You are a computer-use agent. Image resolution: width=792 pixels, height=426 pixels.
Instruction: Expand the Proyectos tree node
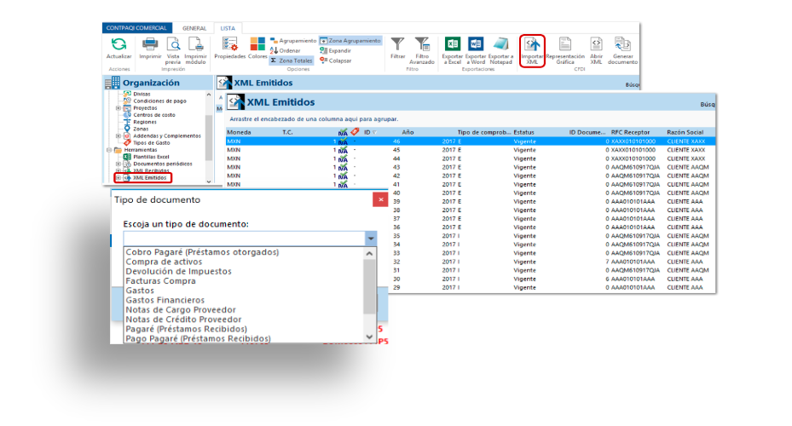click(119, 108)
